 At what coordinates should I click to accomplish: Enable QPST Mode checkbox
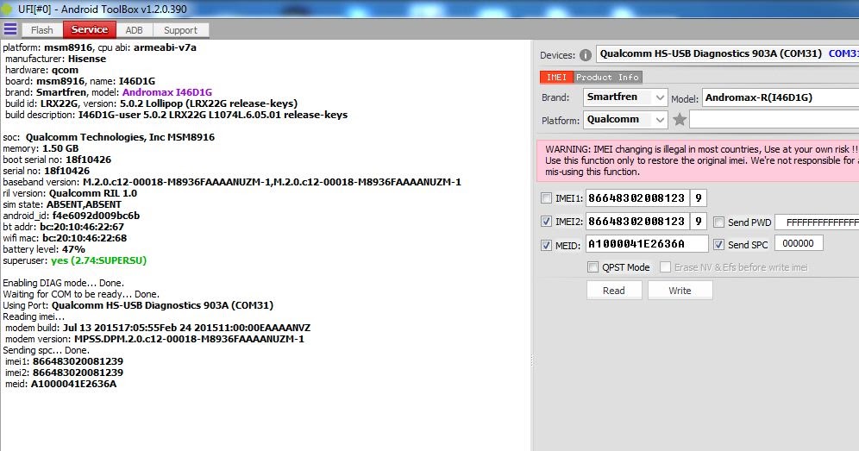point(593,266)
